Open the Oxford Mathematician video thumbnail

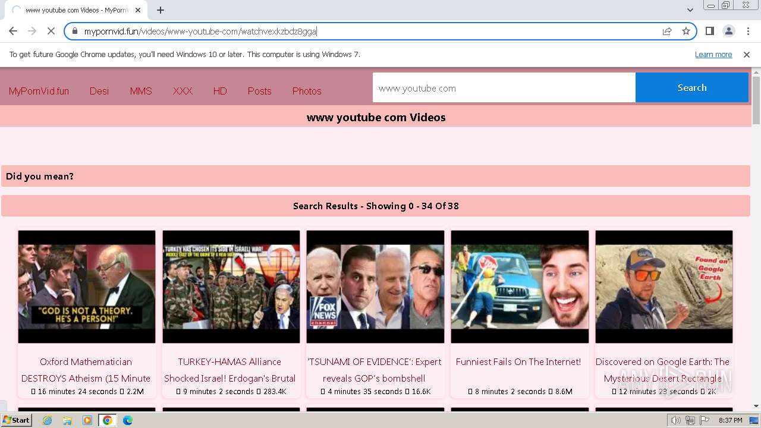[87, 287]
